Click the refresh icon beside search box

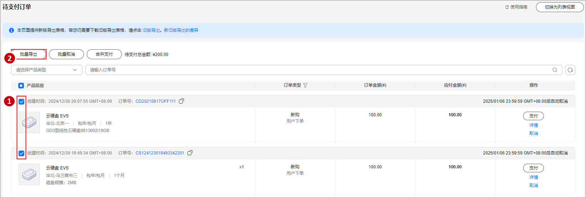[570, 70]
